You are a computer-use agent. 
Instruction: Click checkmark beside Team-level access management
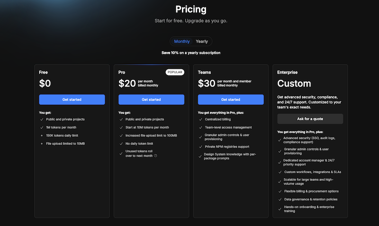coord(200,127)
